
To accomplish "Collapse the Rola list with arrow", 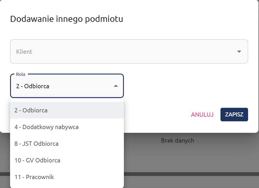I will [x=116, y=86].
